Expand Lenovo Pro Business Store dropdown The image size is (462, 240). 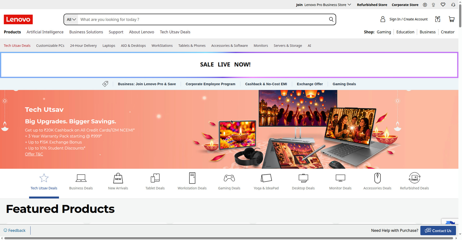328,5
